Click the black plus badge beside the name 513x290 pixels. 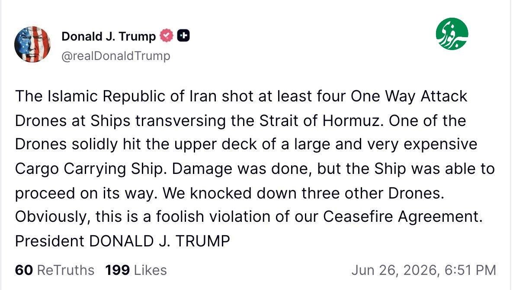[x=183, y=35]
